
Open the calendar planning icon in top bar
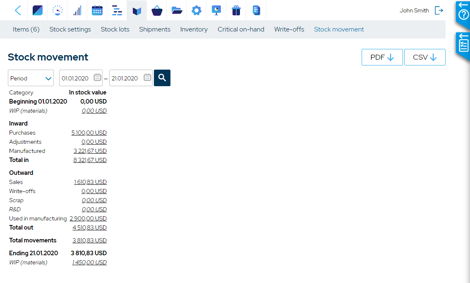97,10
